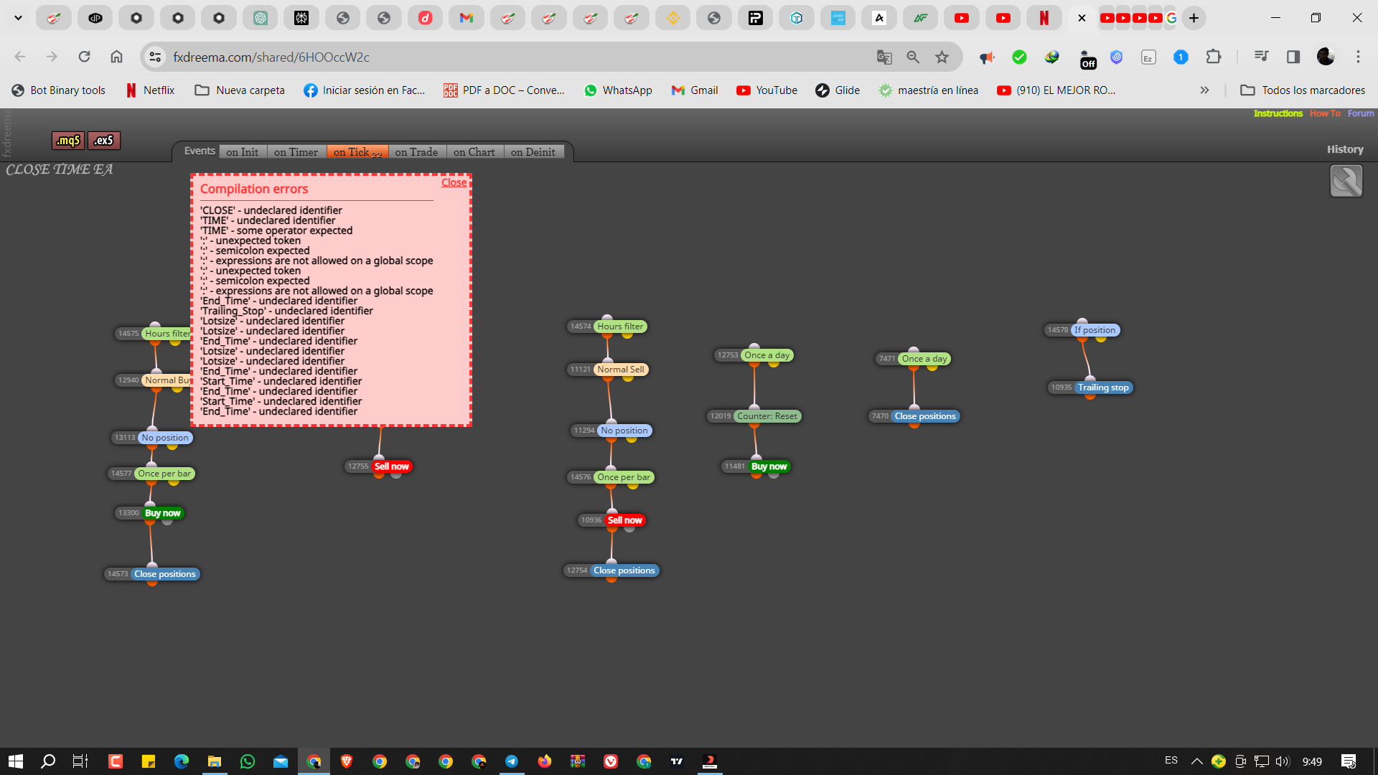Select the If position block
This screenshot has height=775, width=1378.
pyautogui.click(x=1095, y=330)
